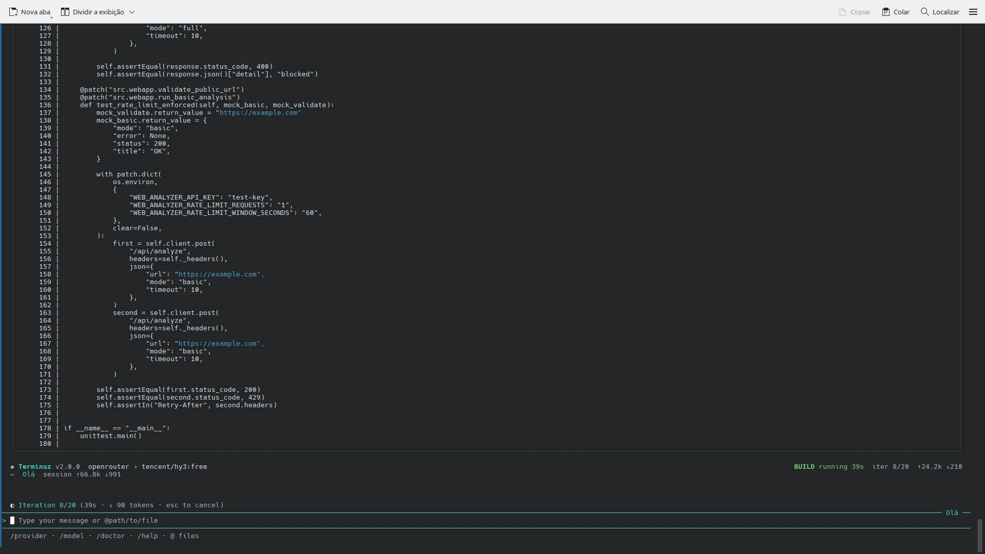Click the Iteration 8/20 progress text
This screenshot has width=985, height=554.
click(x=47, y=505)
